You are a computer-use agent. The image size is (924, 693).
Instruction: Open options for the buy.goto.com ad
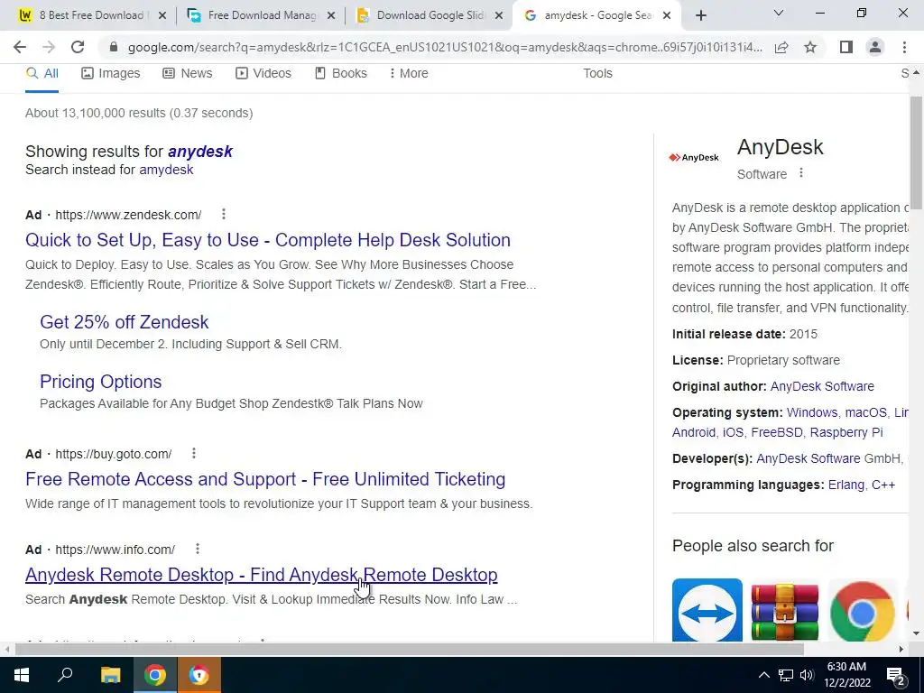coord(194,453)
